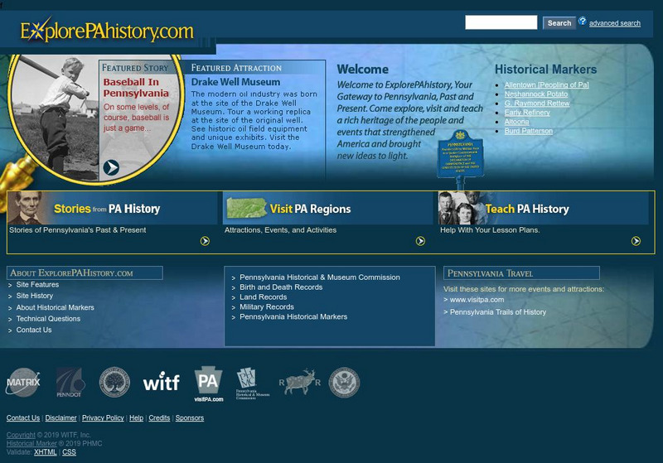This screenshot has width=663, height=463.
Task: Visit www.visitpa.com link
Action: point(477,300)
